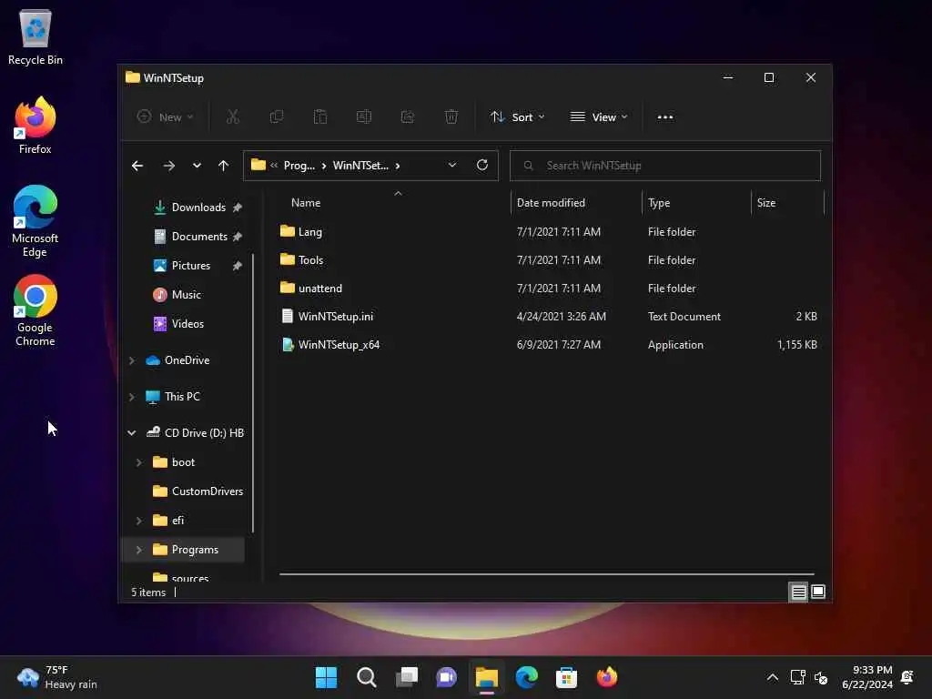Show hidden system tray icons

[x=772, y=677]
